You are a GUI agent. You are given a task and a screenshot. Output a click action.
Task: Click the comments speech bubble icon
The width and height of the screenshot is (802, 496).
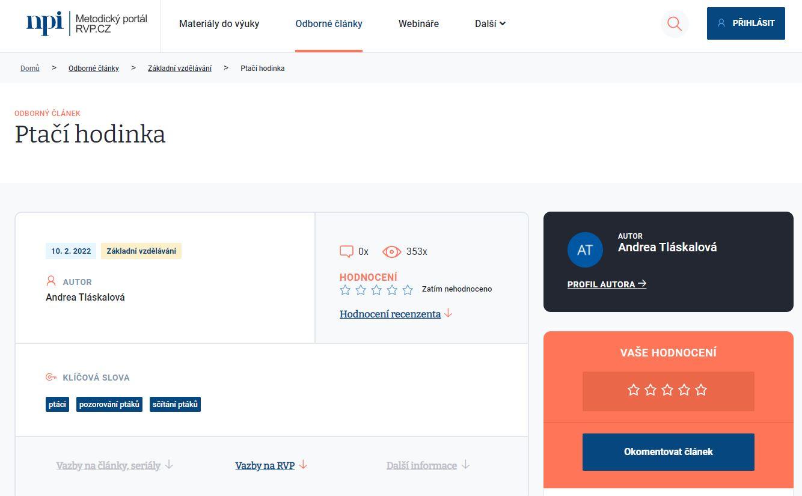coord(346,251)
